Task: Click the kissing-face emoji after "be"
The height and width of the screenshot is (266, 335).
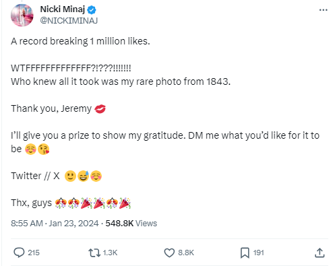Action: click(x=44, y=149)
